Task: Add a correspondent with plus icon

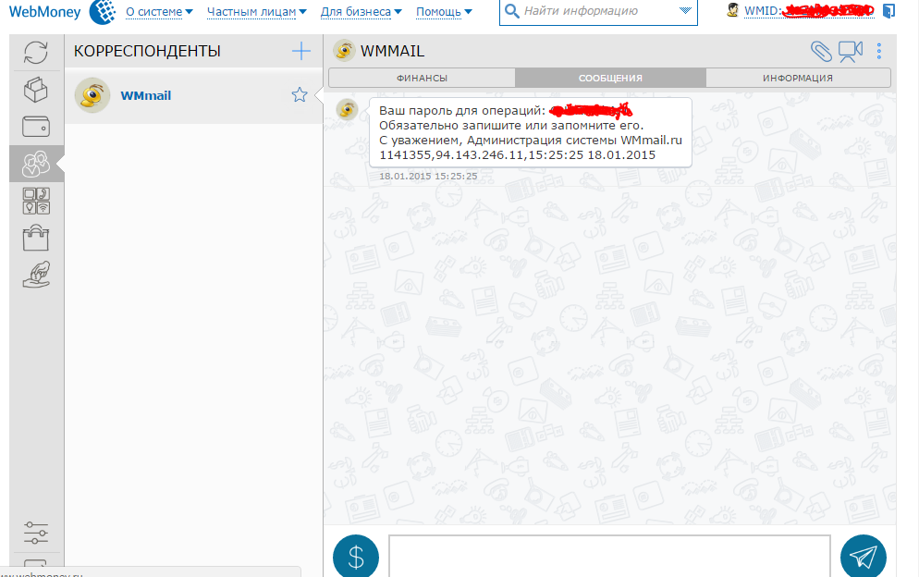Action: [x=301, y=51]
